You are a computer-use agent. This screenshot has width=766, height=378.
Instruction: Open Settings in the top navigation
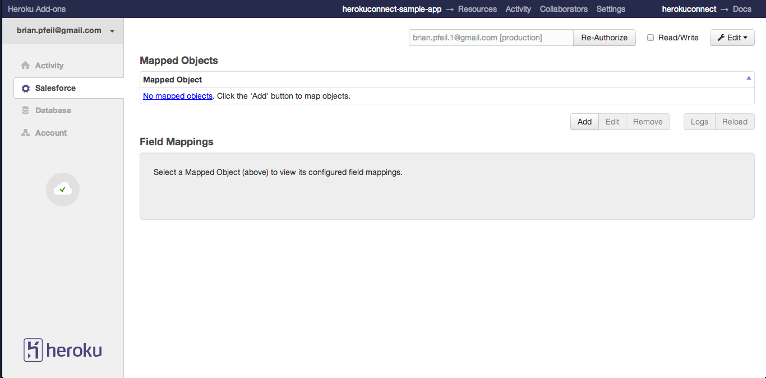(x=611, y=9)
